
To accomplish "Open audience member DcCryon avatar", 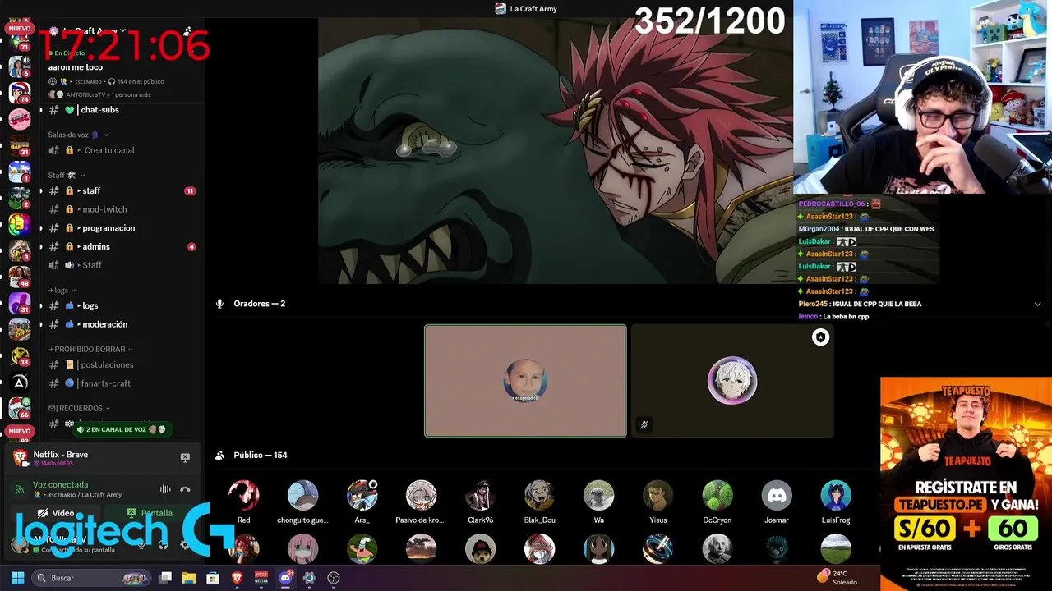I will [x=717, y=496].
